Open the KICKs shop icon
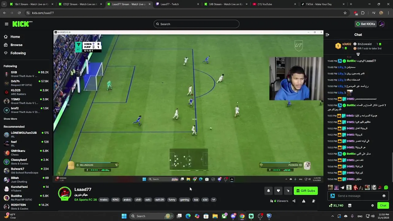 [x=350, y=205]
